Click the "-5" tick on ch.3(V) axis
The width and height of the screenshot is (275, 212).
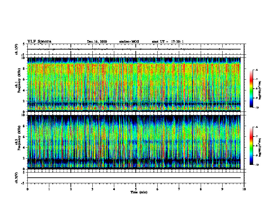(x=23, y=183)
